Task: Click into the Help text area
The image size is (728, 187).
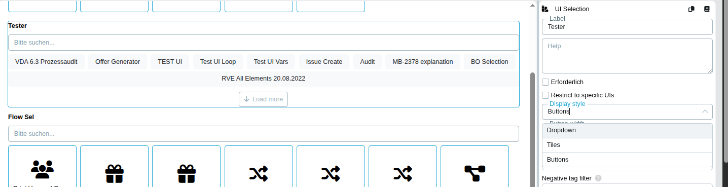Action: tap(627, 56)
